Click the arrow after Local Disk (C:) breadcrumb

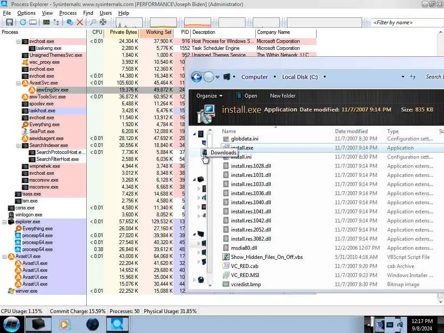point(324,77)
